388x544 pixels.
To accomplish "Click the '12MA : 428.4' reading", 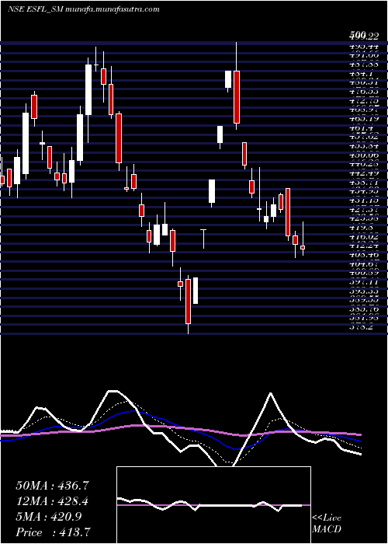I will (x=52, y=501).
